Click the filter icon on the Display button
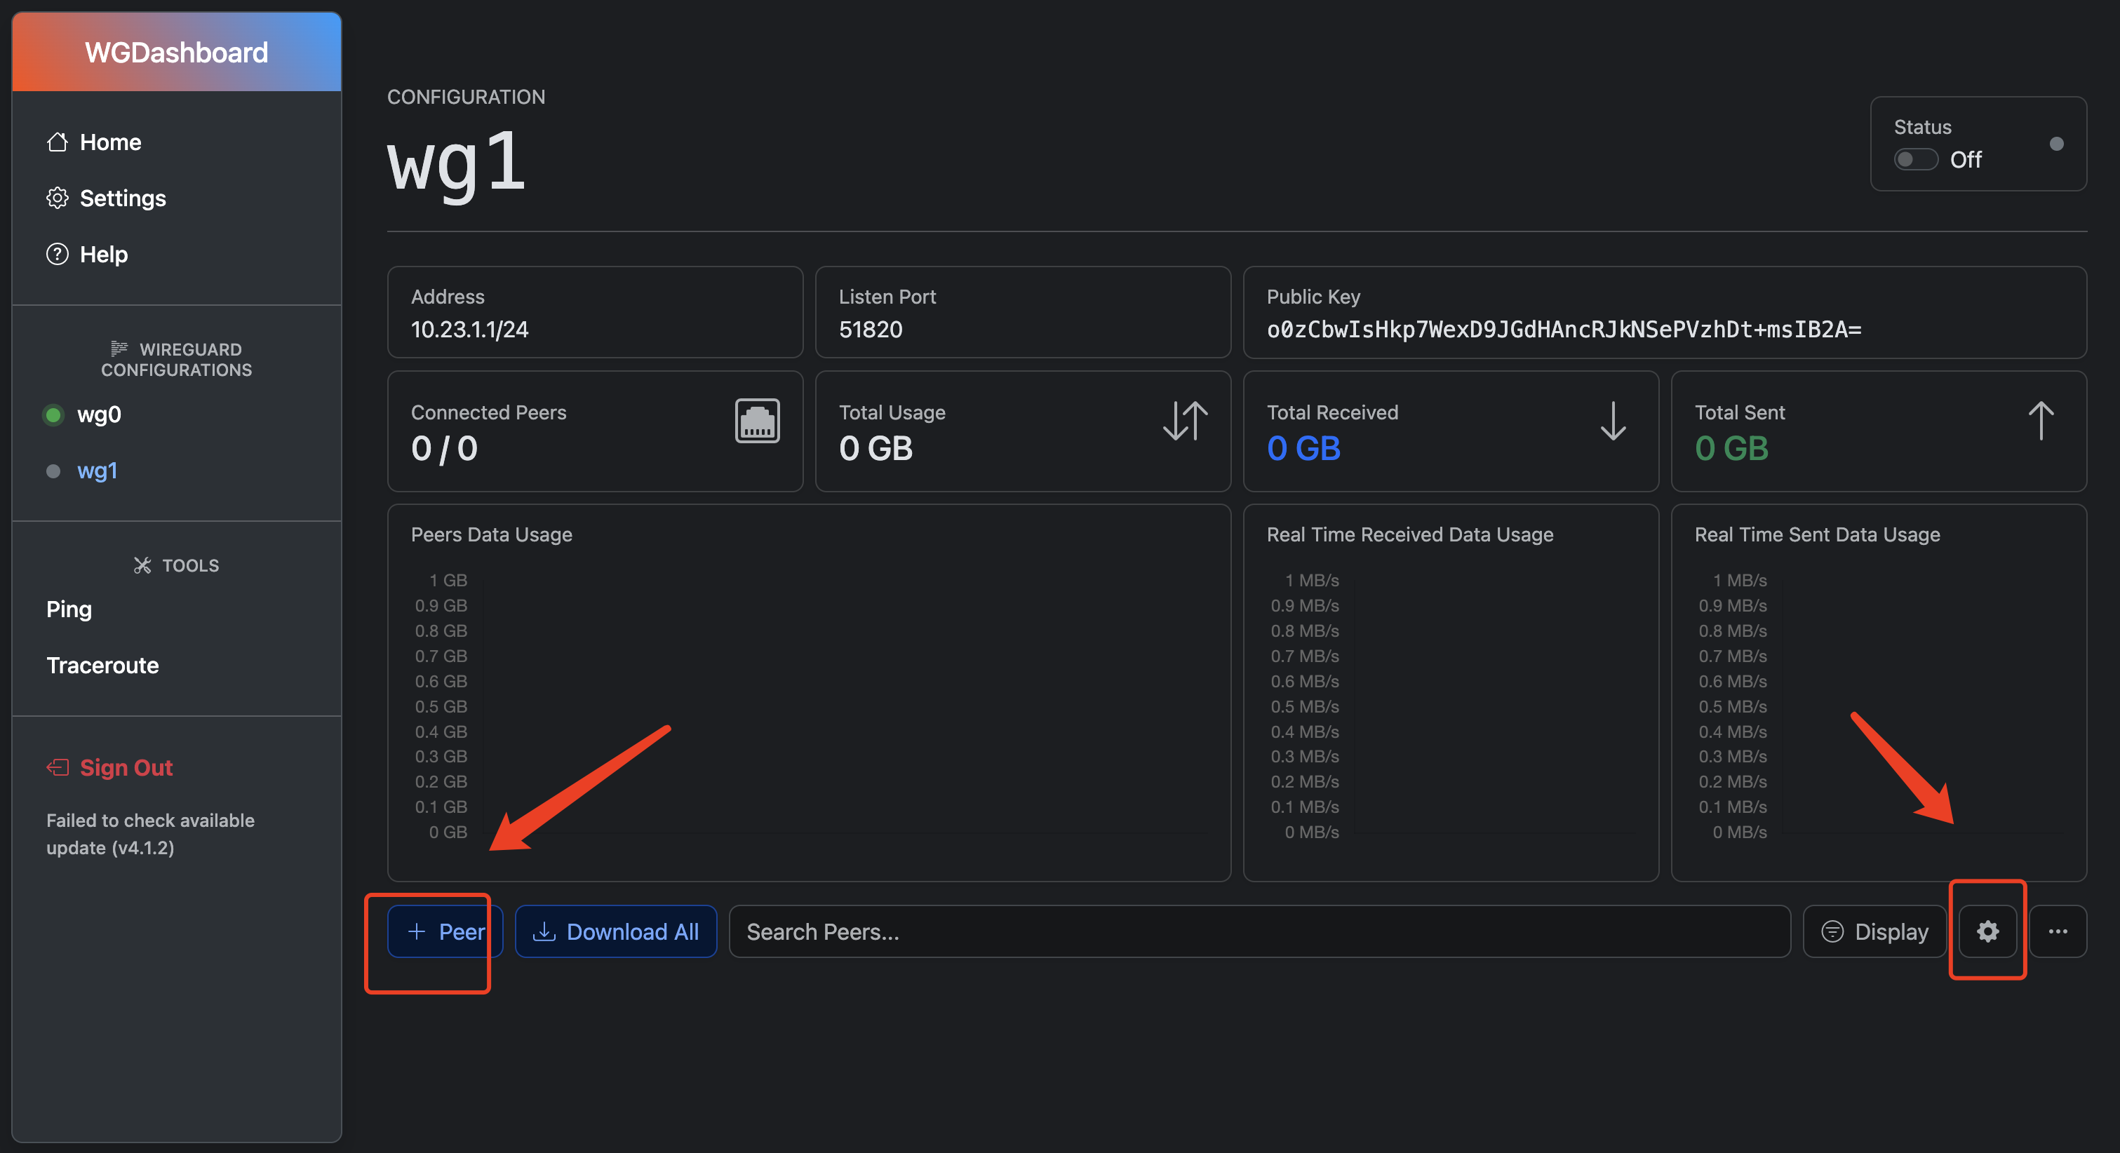This screenshot has height=1153, width=2120. pyautogui.click(x=1832, y=931)
